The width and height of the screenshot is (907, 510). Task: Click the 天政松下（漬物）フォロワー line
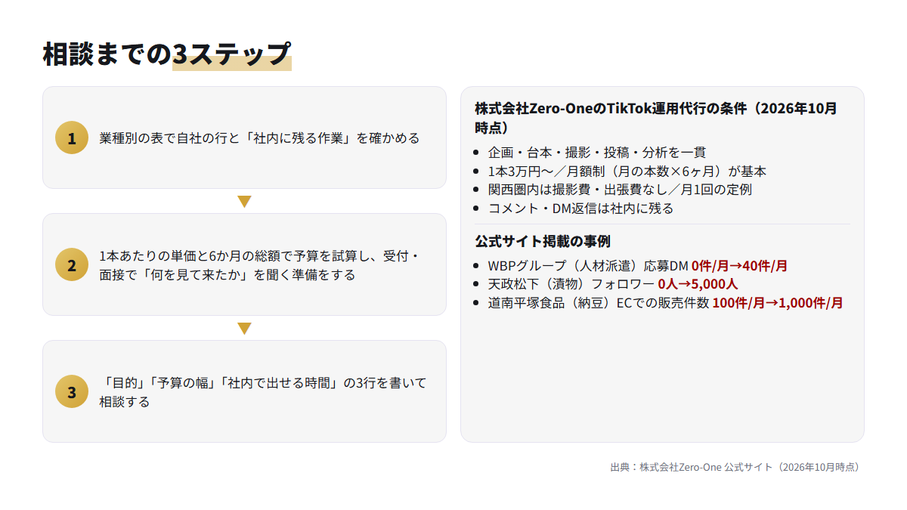(613, 284)
